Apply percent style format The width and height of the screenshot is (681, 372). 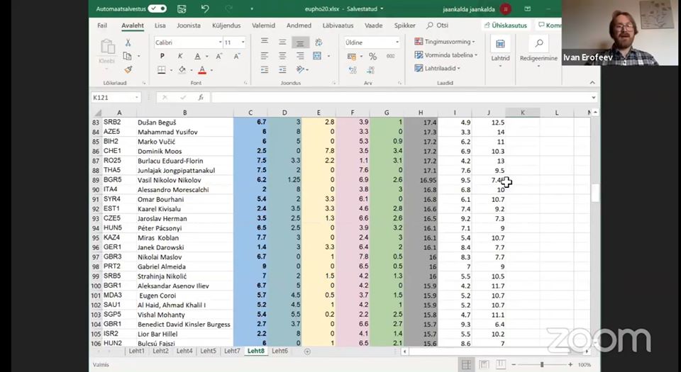372,57
